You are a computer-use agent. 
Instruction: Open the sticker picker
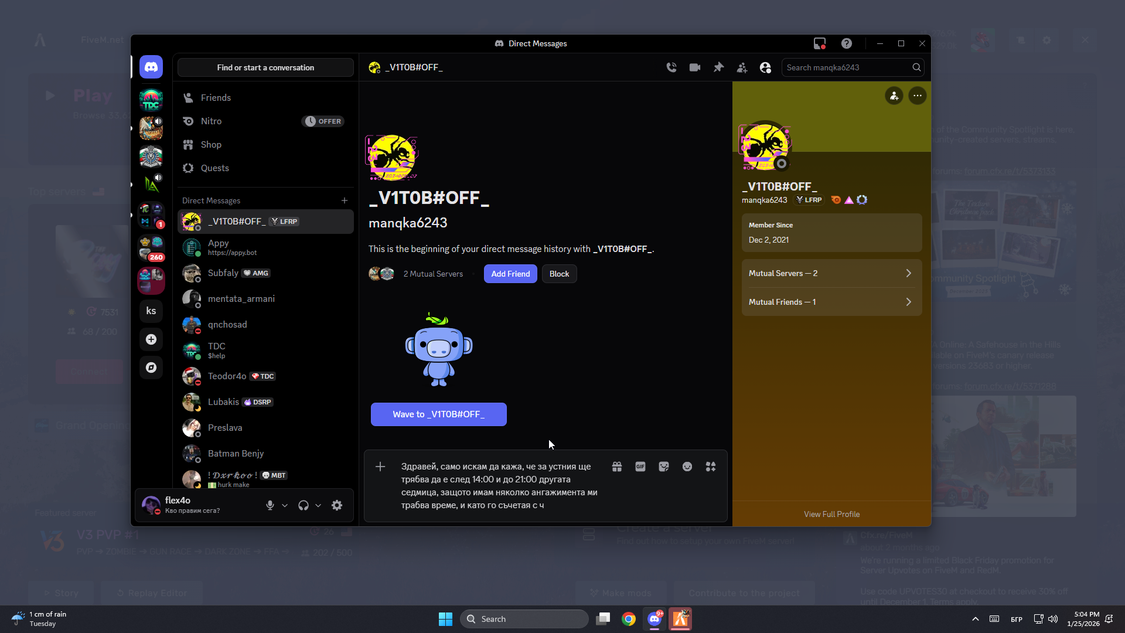click(664, 467)
